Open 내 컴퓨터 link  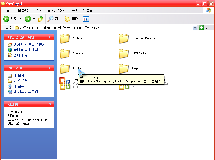coord(21,86)
